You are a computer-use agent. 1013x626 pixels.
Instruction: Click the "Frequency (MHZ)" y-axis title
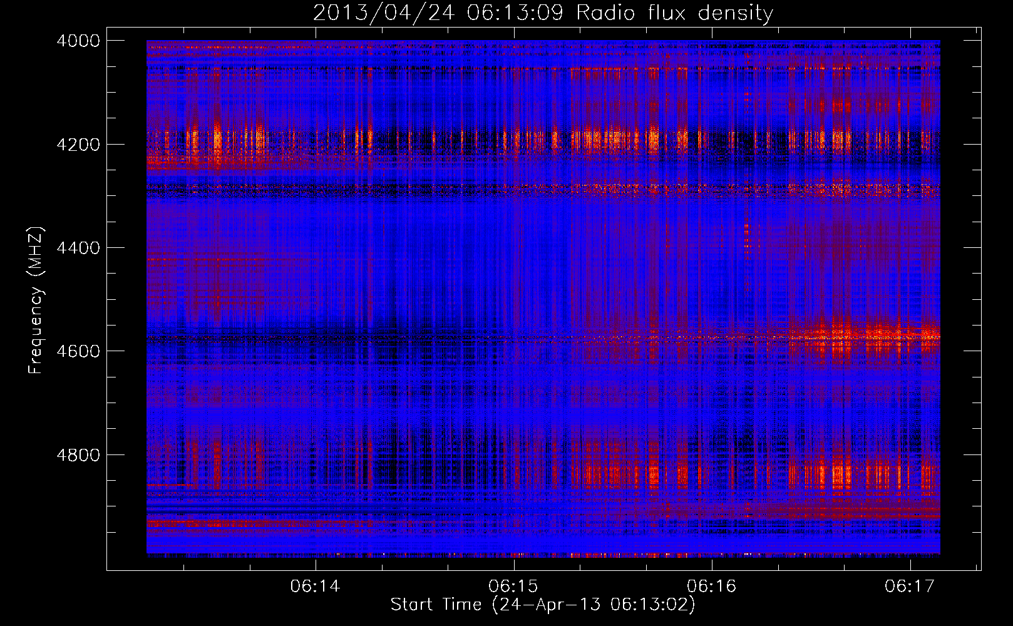click(37, 300)
